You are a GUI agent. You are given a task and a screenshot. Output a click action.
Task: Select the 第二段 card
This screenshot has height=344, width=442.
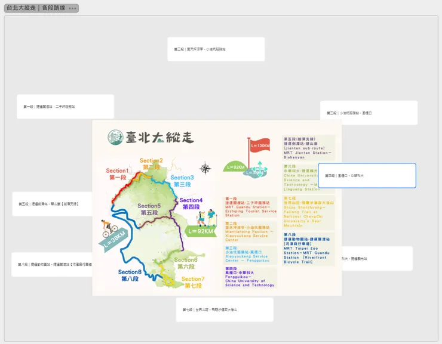216,49
